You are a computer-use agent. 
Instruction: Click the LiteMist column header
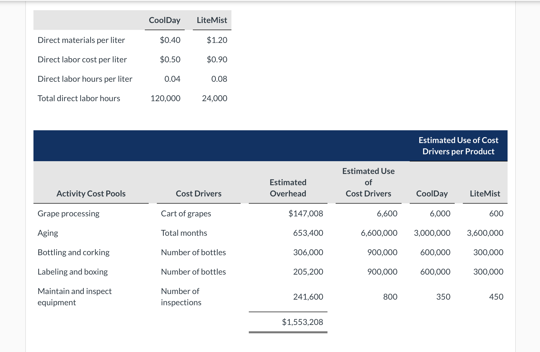click(212, 20)
